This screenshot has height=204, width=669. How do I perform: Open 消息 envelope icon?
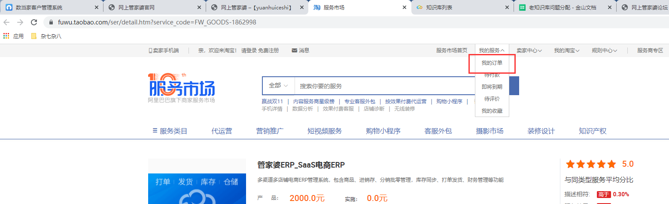[x=294, y=51]
